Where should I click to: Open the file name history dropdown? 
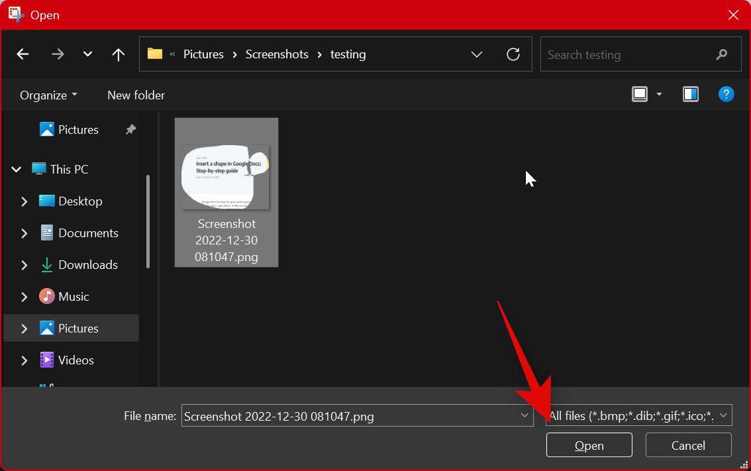tap(523, 415)
